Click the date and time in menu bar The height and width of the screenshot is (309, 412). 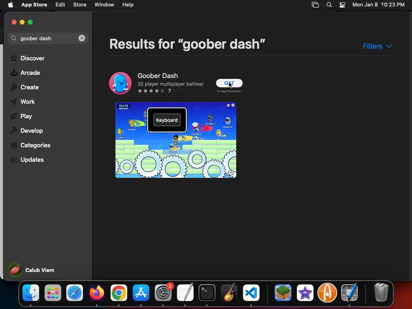coord(378,5)
